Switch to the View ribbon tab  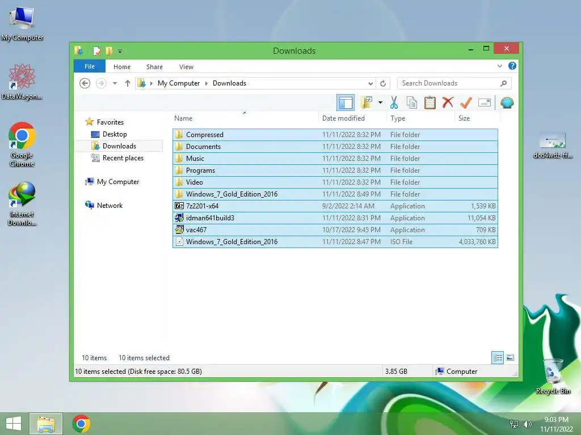pyautogui.click(x=186, y=67)
